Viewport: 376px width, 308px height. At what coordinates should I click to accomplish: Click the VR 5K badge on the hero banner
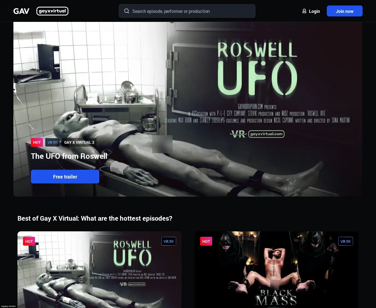point(53,142)
